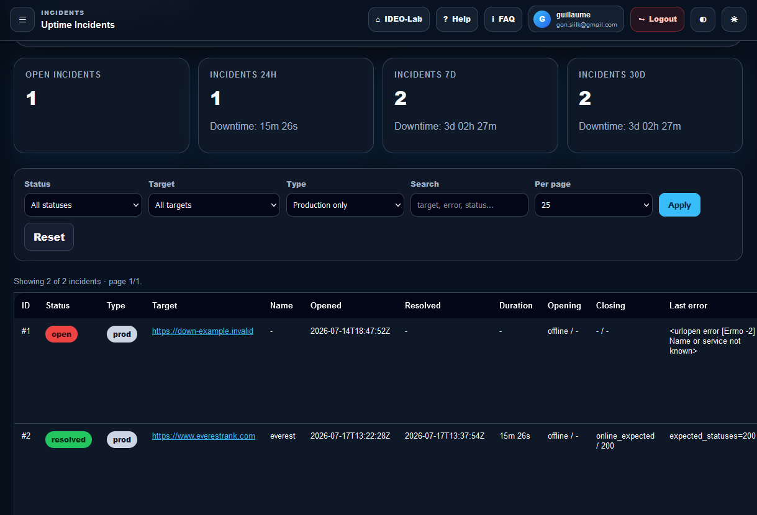The height and width of the screenshot is (515, 757).
Task: Open the down-example.invalid target link
Action: coord(202,331)
